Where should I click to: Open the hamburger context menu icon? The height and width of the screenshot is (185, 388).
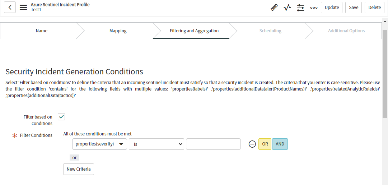(x=23, y=8)
